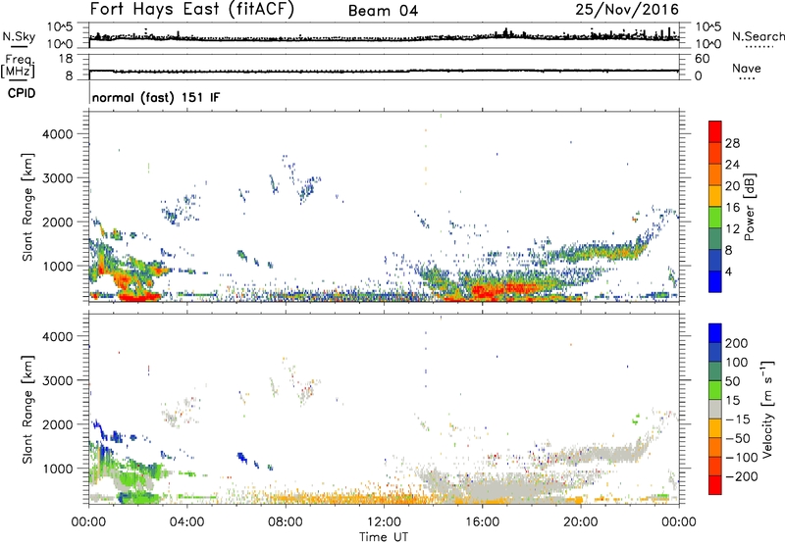The image size is (785, 543).
Task: Click the '28' power colorbar tick
Action: (732, 143)
